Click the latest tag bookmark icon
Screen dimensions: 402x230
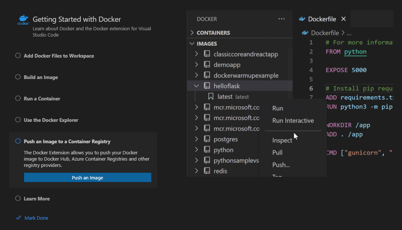(x=211, y=97)
